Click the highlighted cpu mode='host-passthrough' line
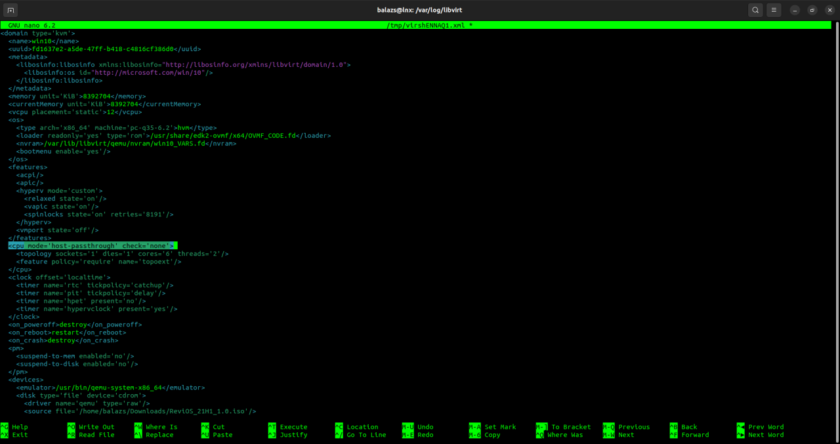 pos(93,246)
